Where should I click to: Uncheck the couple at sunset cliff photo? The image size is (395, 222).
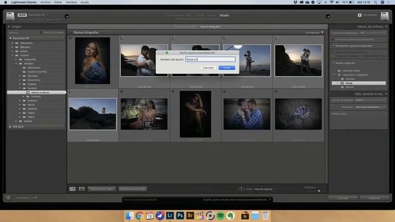click(x=276, y=38)
